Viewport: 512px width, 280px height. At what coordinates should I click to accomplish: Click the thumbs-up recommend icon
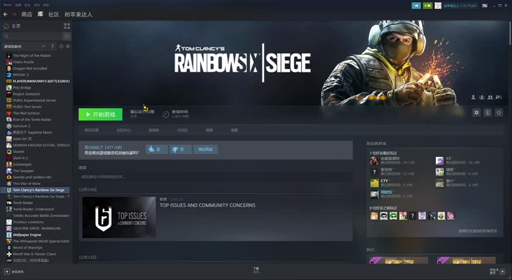click(x=151, y=149)
